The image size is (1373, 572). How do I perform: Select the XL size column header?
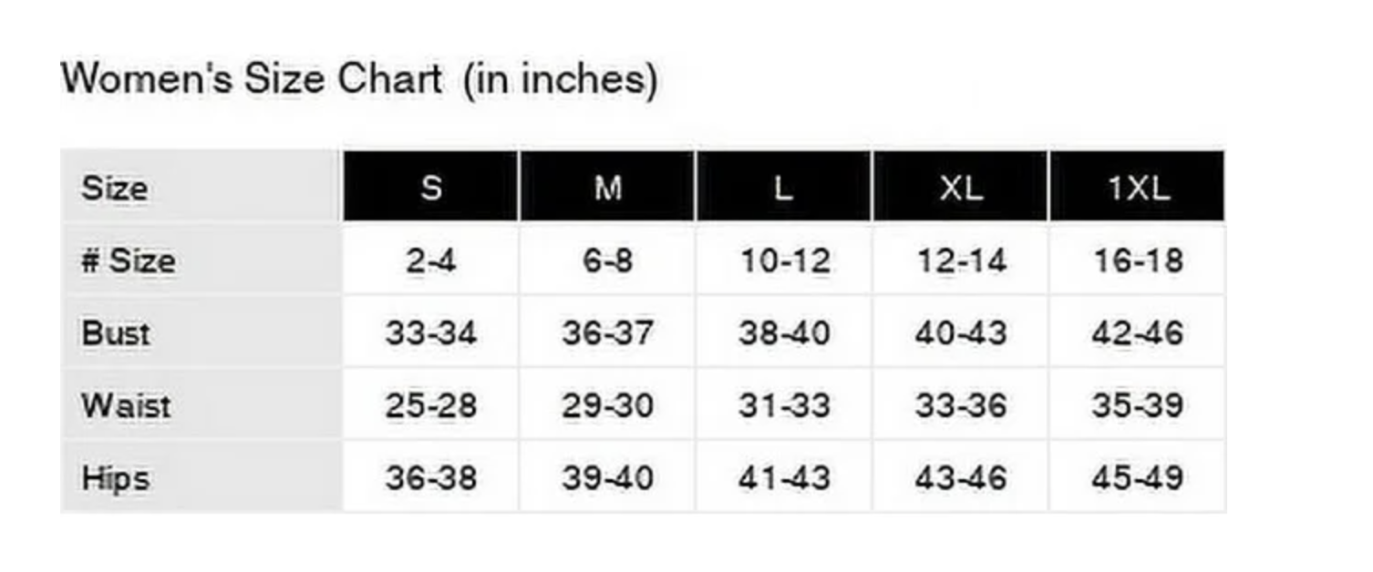[x=961, y=187]
